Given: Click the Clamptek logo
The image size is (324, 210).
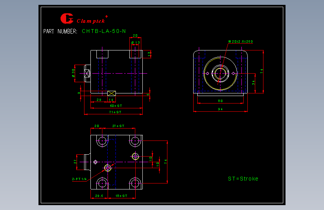Looking at the screenshot, I should (x=84, y=19).
